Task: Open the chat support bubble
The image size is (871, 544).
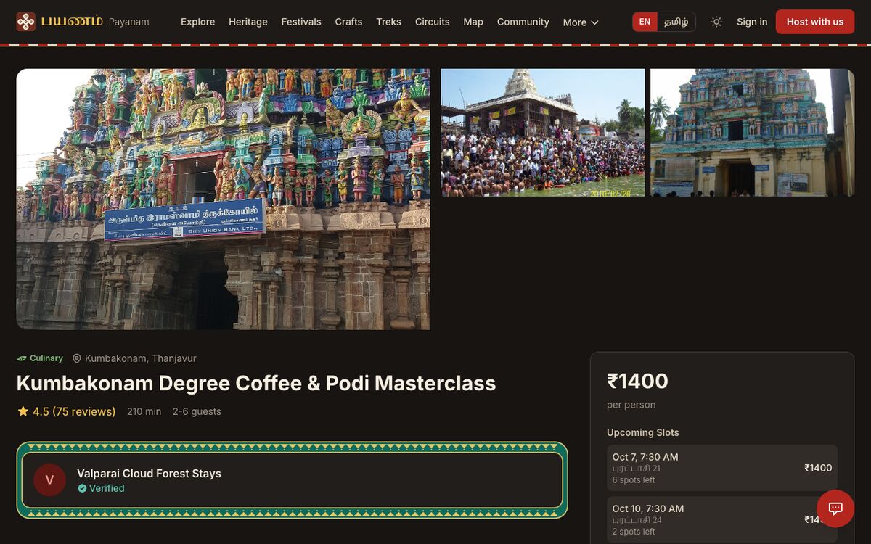Action: click(x=835, y=508)
